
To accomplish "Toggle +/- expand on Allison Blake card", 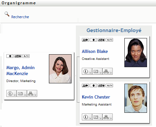I will [x=109, y=40].
